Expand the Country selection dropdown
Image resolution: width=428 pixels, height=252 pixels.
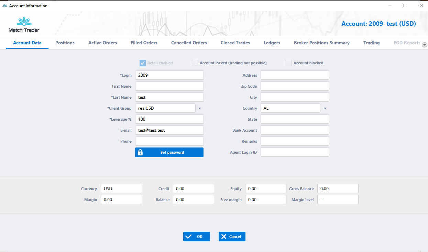pyautogui.click(x=325, y=108)
